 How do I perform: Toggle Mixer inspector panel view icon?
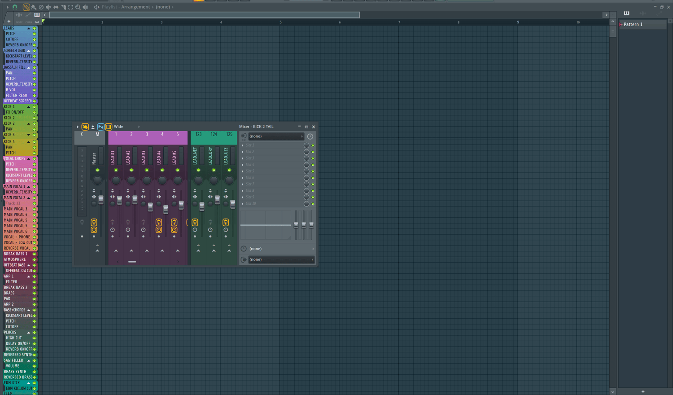(109, 127)
